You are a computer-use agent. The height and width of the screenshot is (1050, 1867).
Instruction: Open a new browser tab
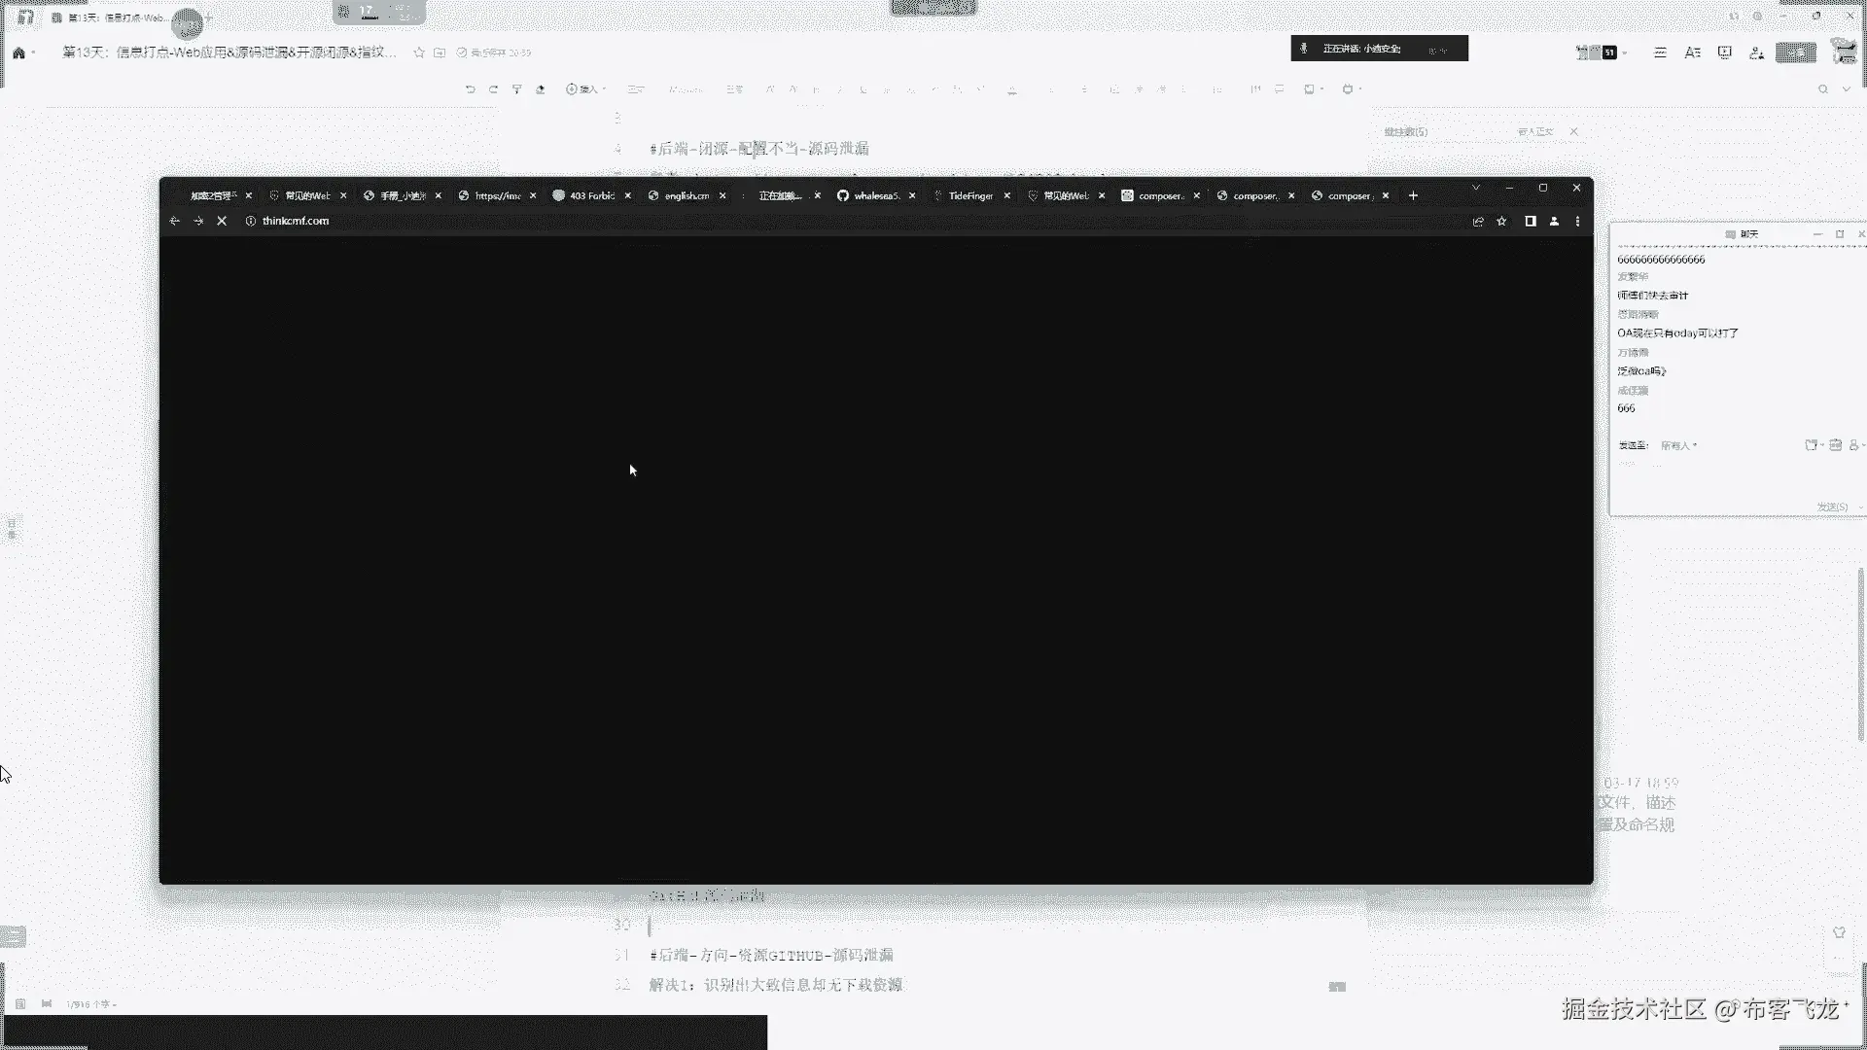(1413, 195)
